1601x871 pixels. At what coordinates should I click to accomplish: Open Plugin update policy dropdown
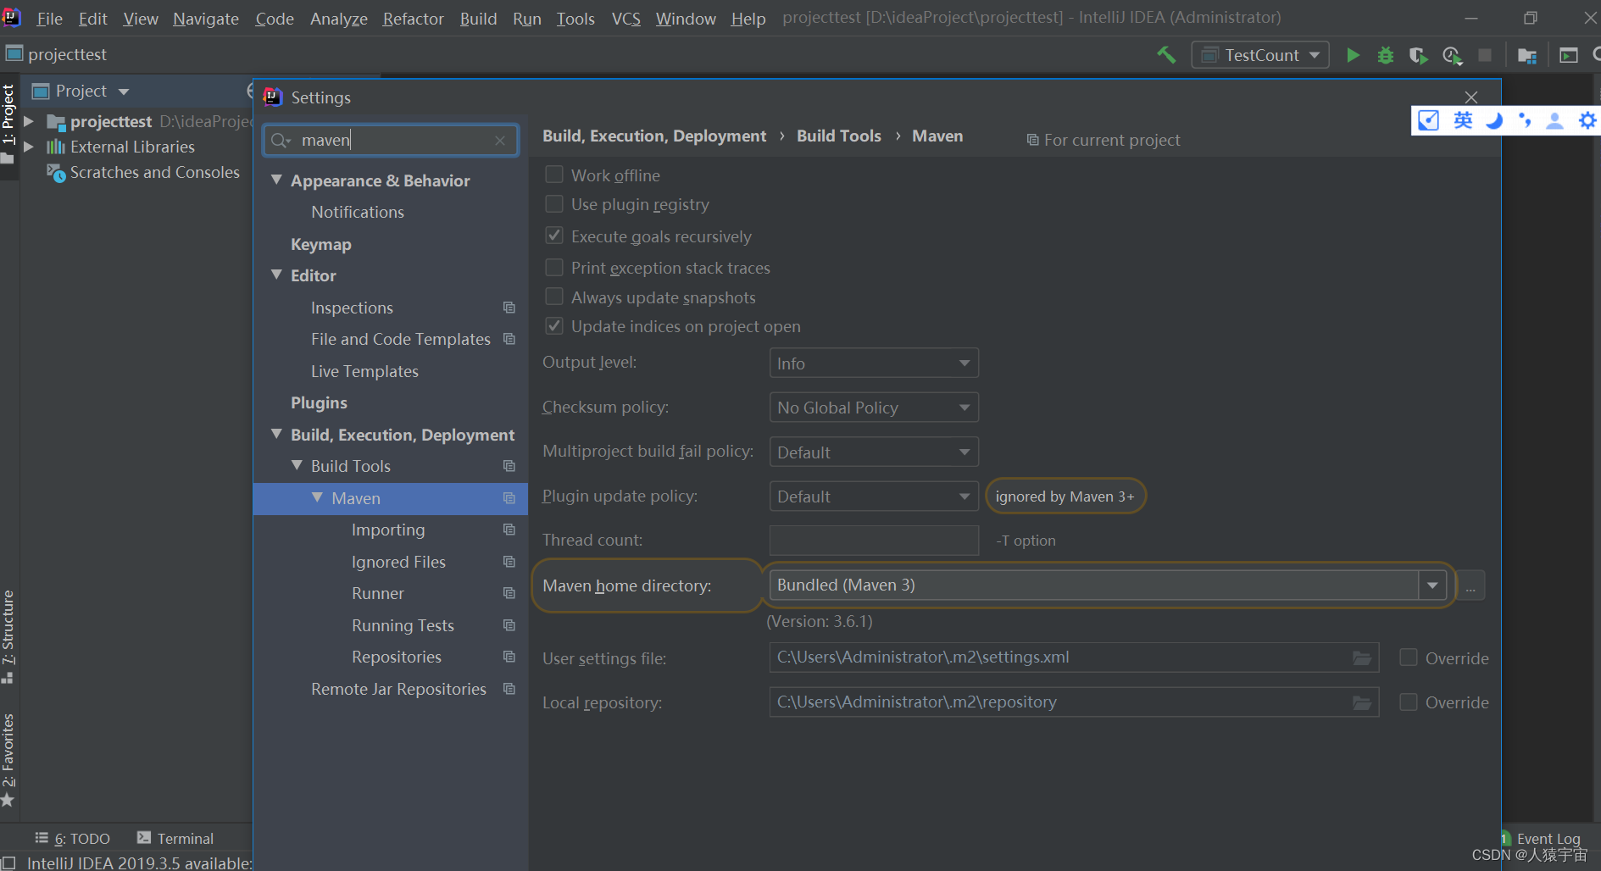(874, 497)
